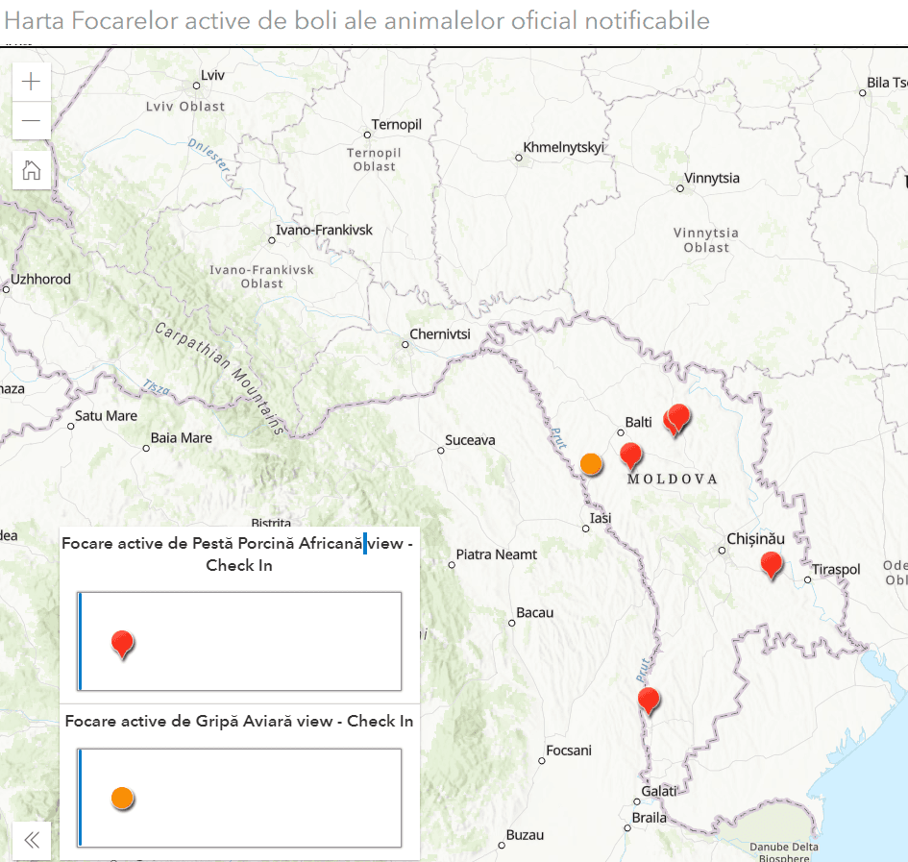Click the Baia Mare city label
Screen dimensions: 908x862
click(181, 438)
